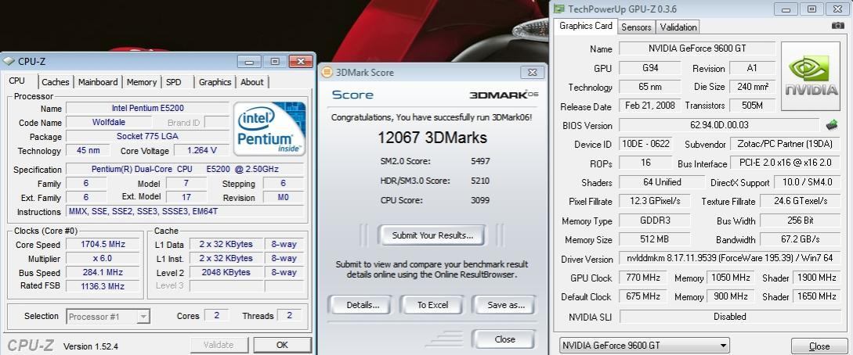853x355 pixels.
Task: Select the SPD tab in CPU-Z
Action: tap(175, 82)
